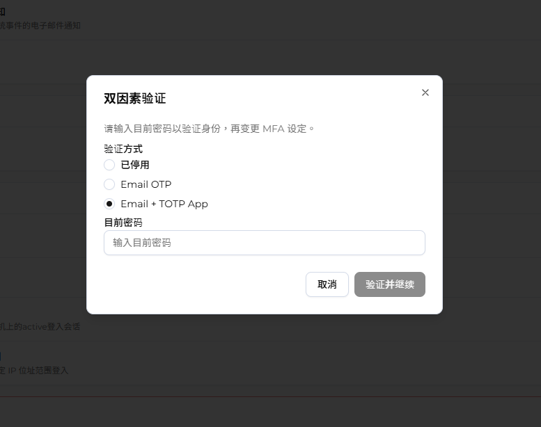Focus the 输入目前密码 password field
Image resolution: width=541 pixels, height=427 pixels.
[x=265, y=243]
